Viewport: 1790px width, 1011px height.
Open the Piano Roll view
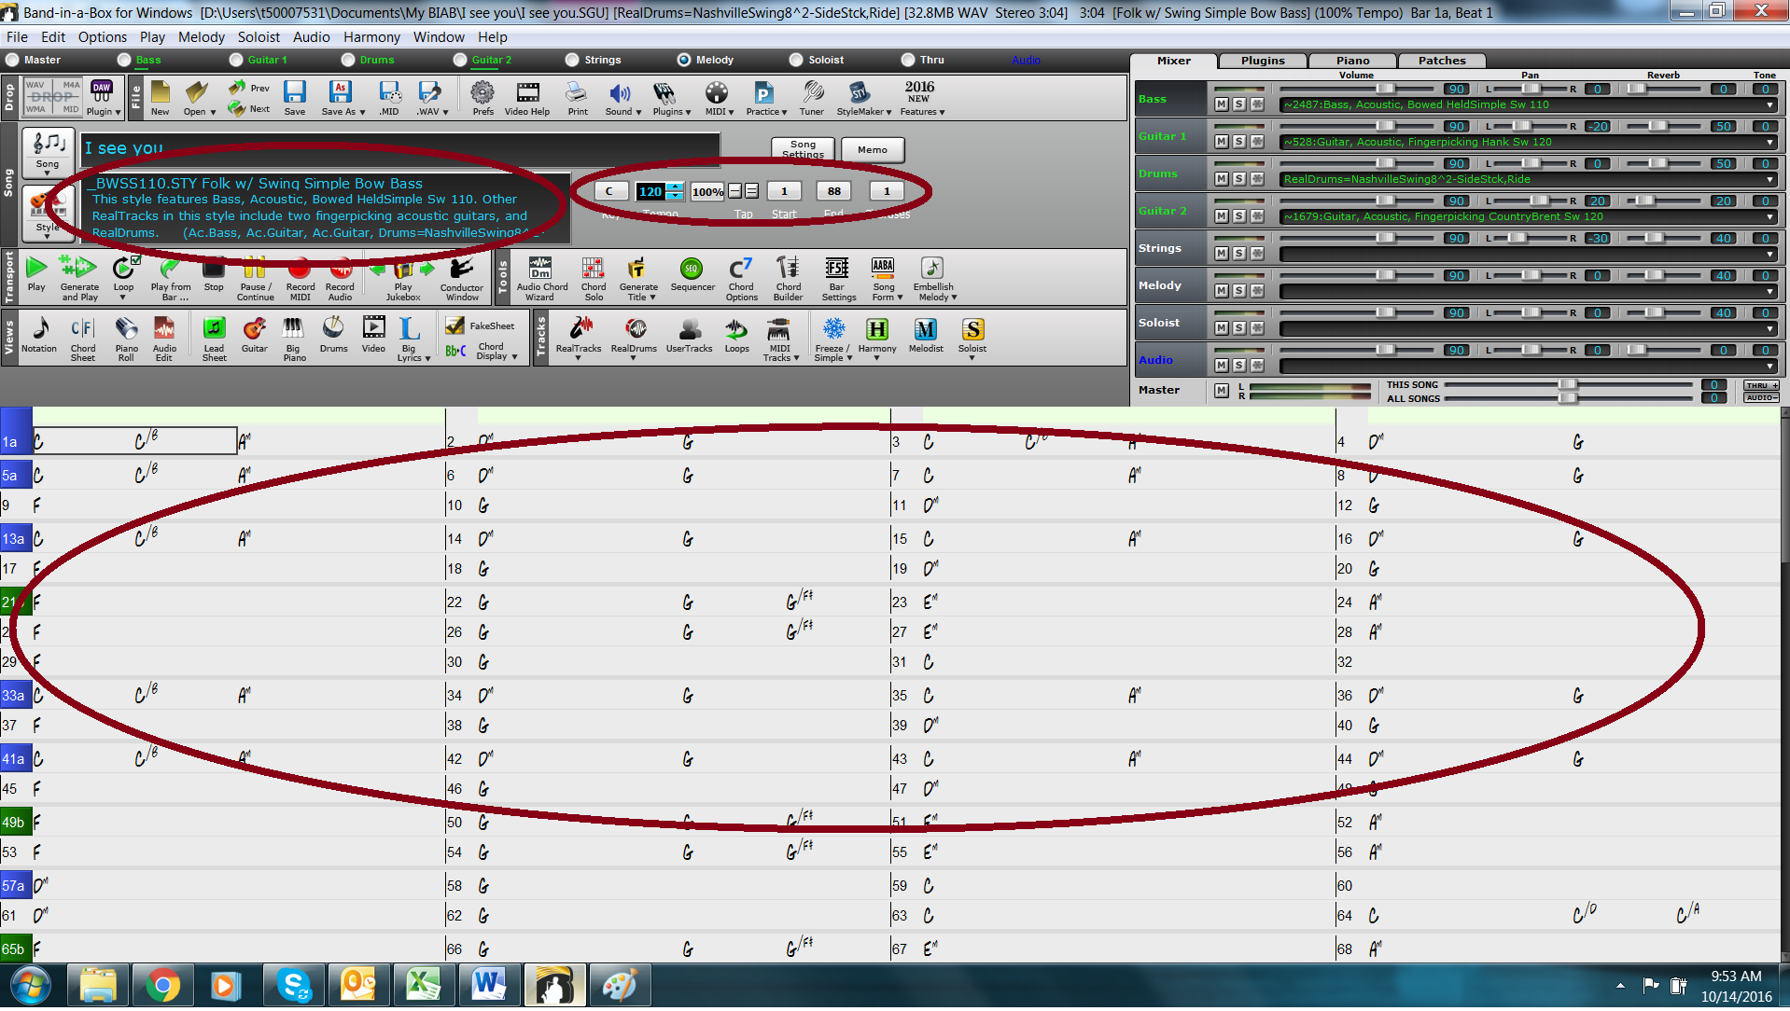(126, 339)
